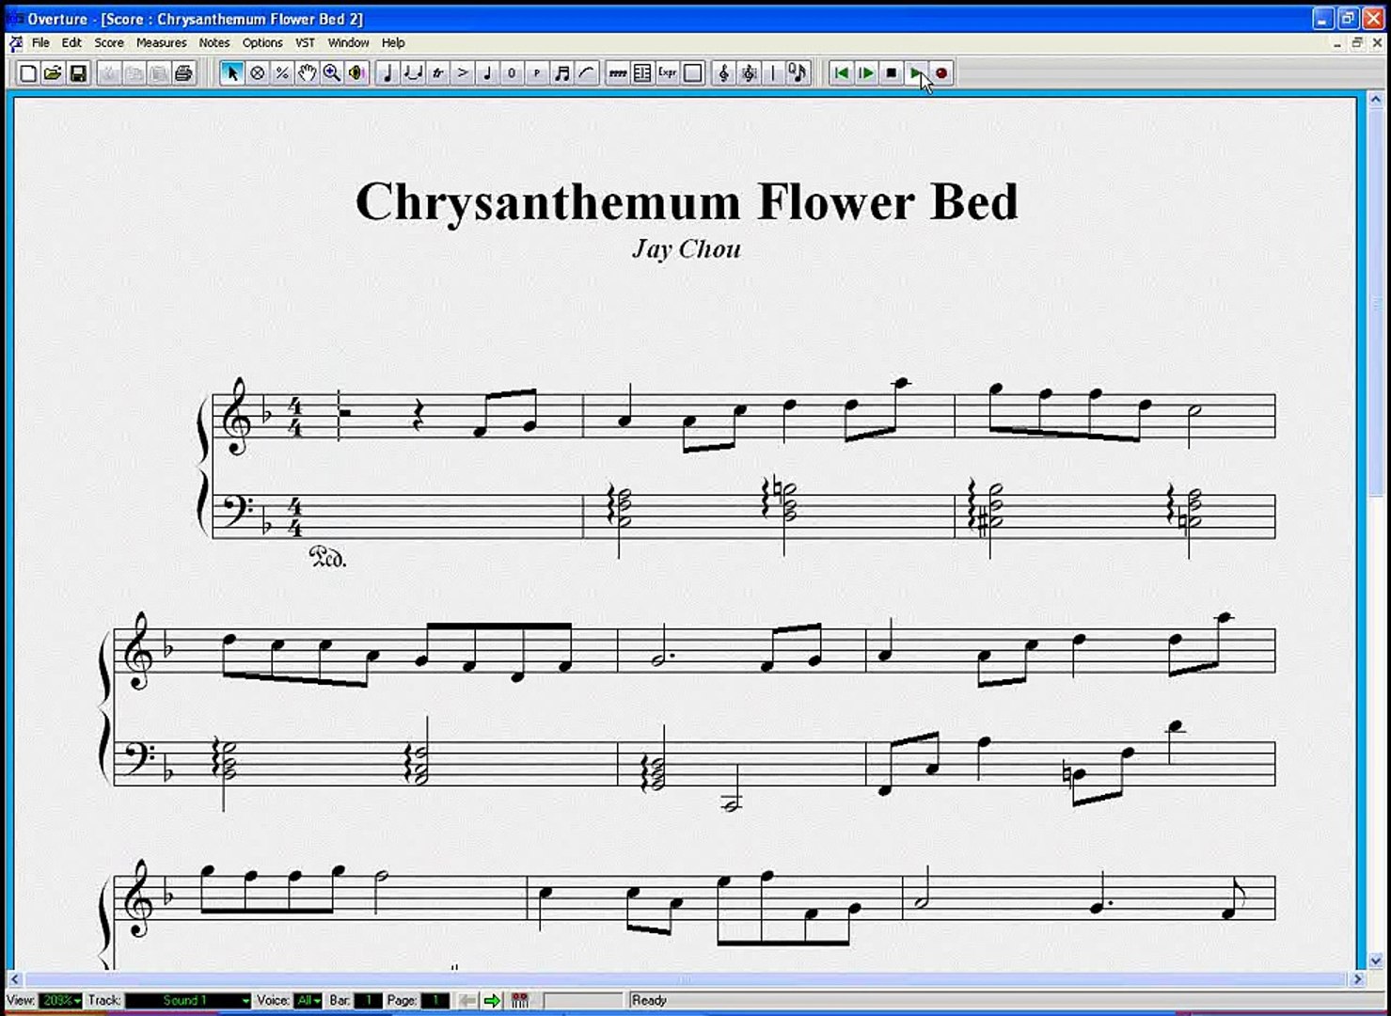Stop playback with the square button
Screen dimensions: 1391x1016
(891, 73)
